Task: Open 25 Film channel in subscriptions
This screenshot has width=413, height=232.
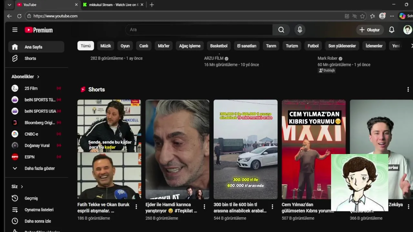Action: pyautogui.click(x=36, y=88)
